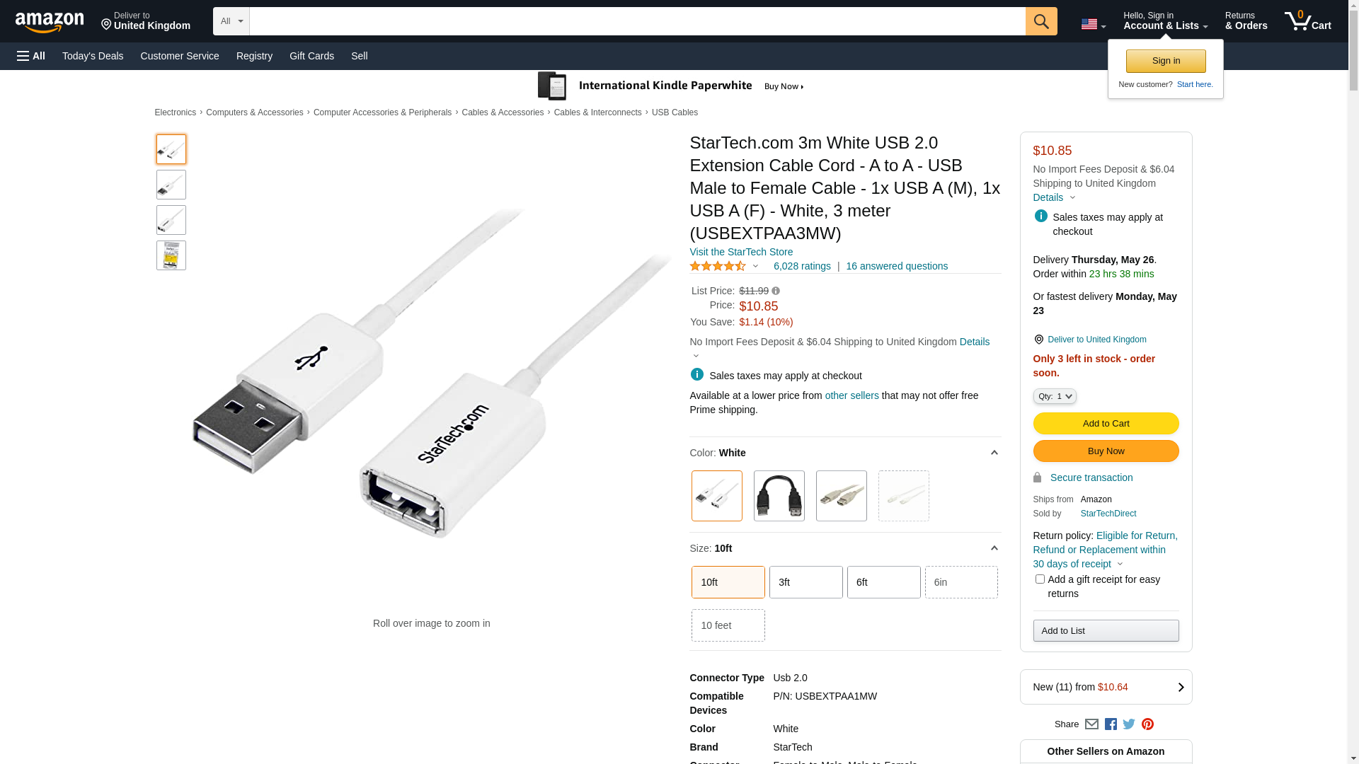Viewport: 1359px width, 764px height.
Task: Open the shopping cart icon
Action: [x=1307, y=21]
